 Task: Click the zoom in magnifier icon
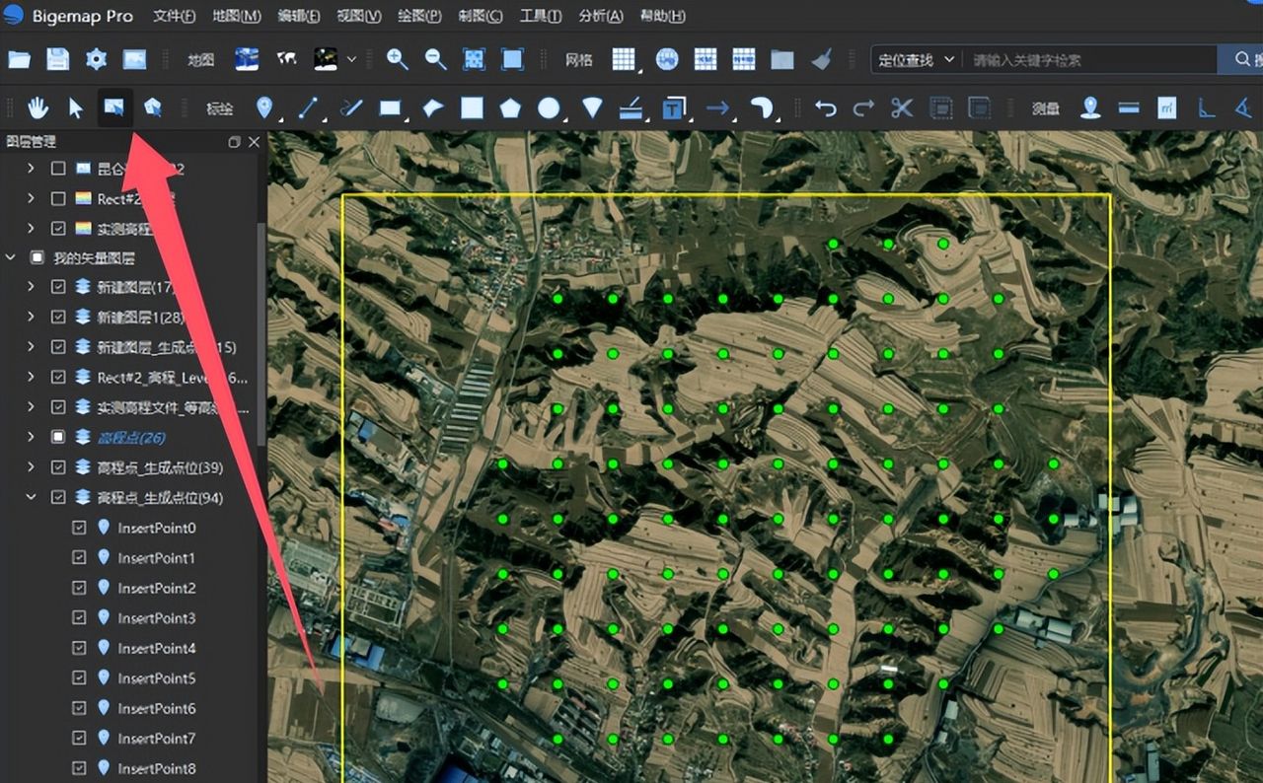pyautogui.click(x=398, y=59)
